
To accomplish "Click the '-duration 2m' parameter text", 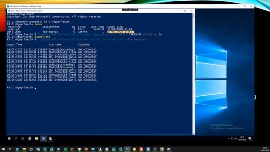I will [152, 34].
